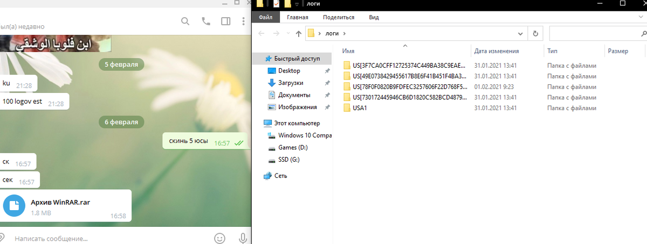Click the "скинь 5 юсы" sent message
647x244 pixels.
[x=205, y=142]
